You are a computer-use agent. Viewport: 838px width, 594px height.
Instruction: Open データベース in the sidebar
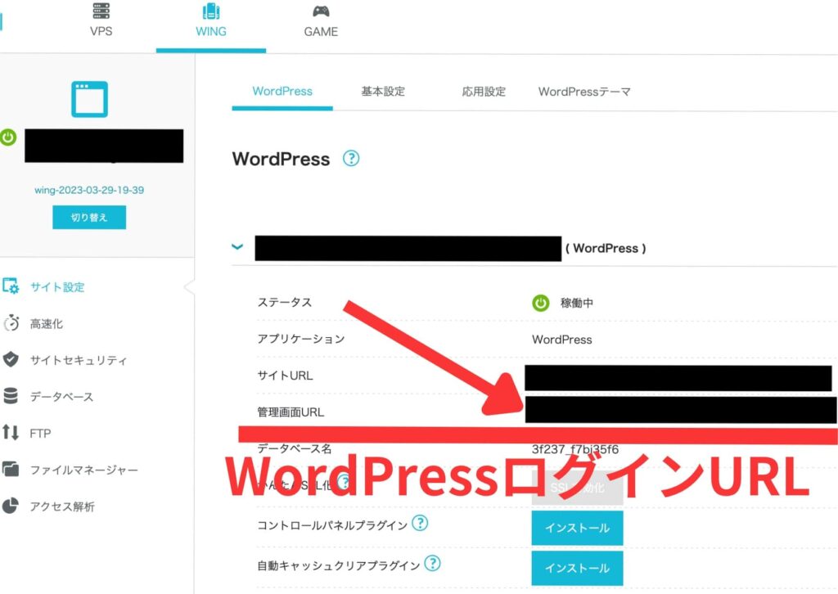coord(61,396)
